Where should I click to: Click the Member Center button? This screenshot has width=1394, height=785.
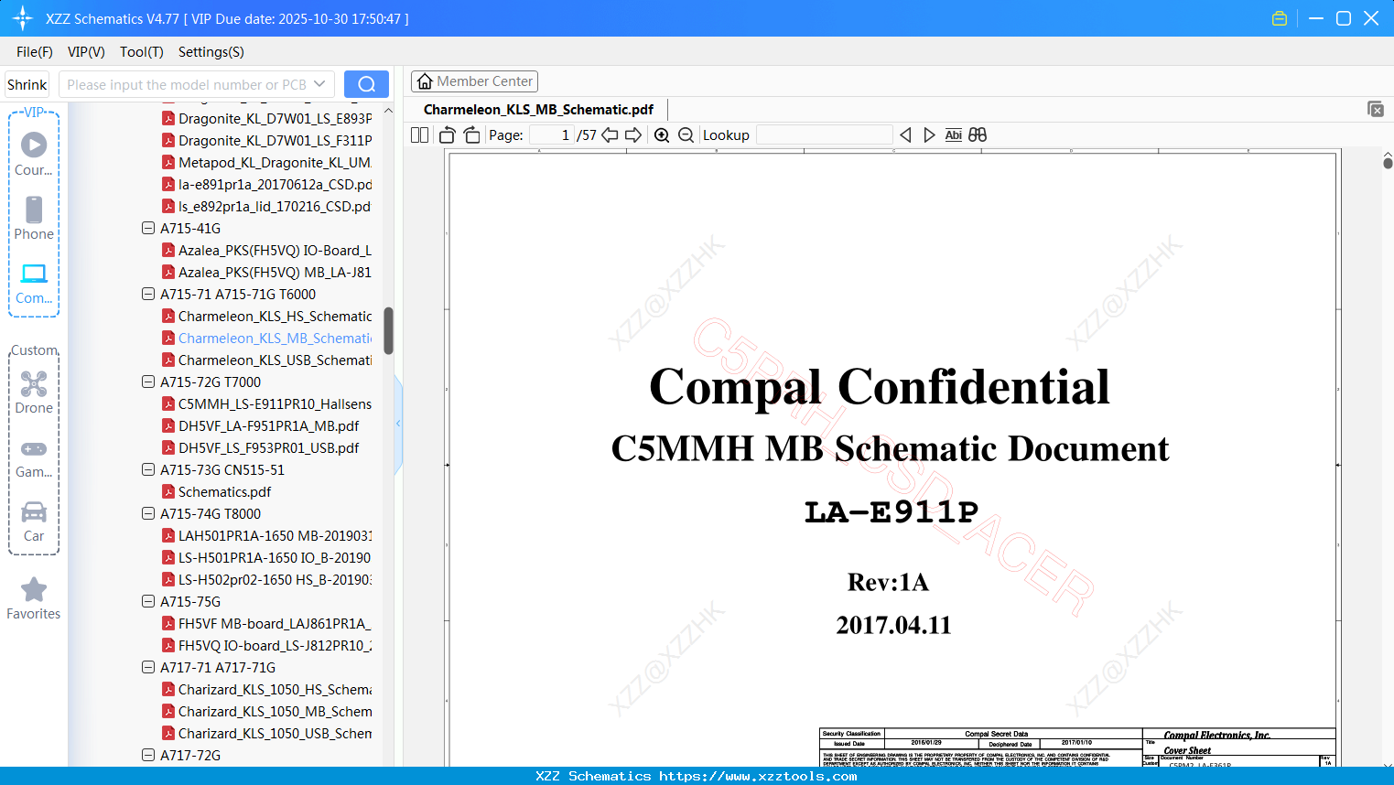click(x=474, y=81)
